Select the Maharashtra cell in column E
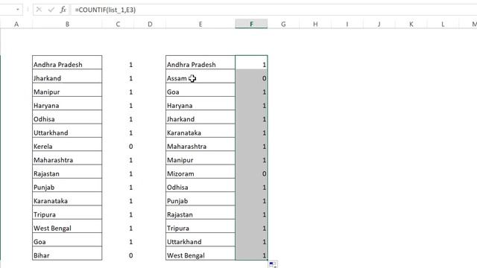The image size is (477, 268). [200, 144]
